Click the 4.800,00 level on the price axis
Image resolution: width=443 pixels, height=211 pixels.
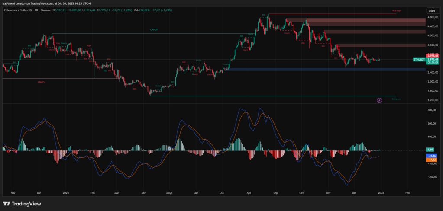pos(432,17)
